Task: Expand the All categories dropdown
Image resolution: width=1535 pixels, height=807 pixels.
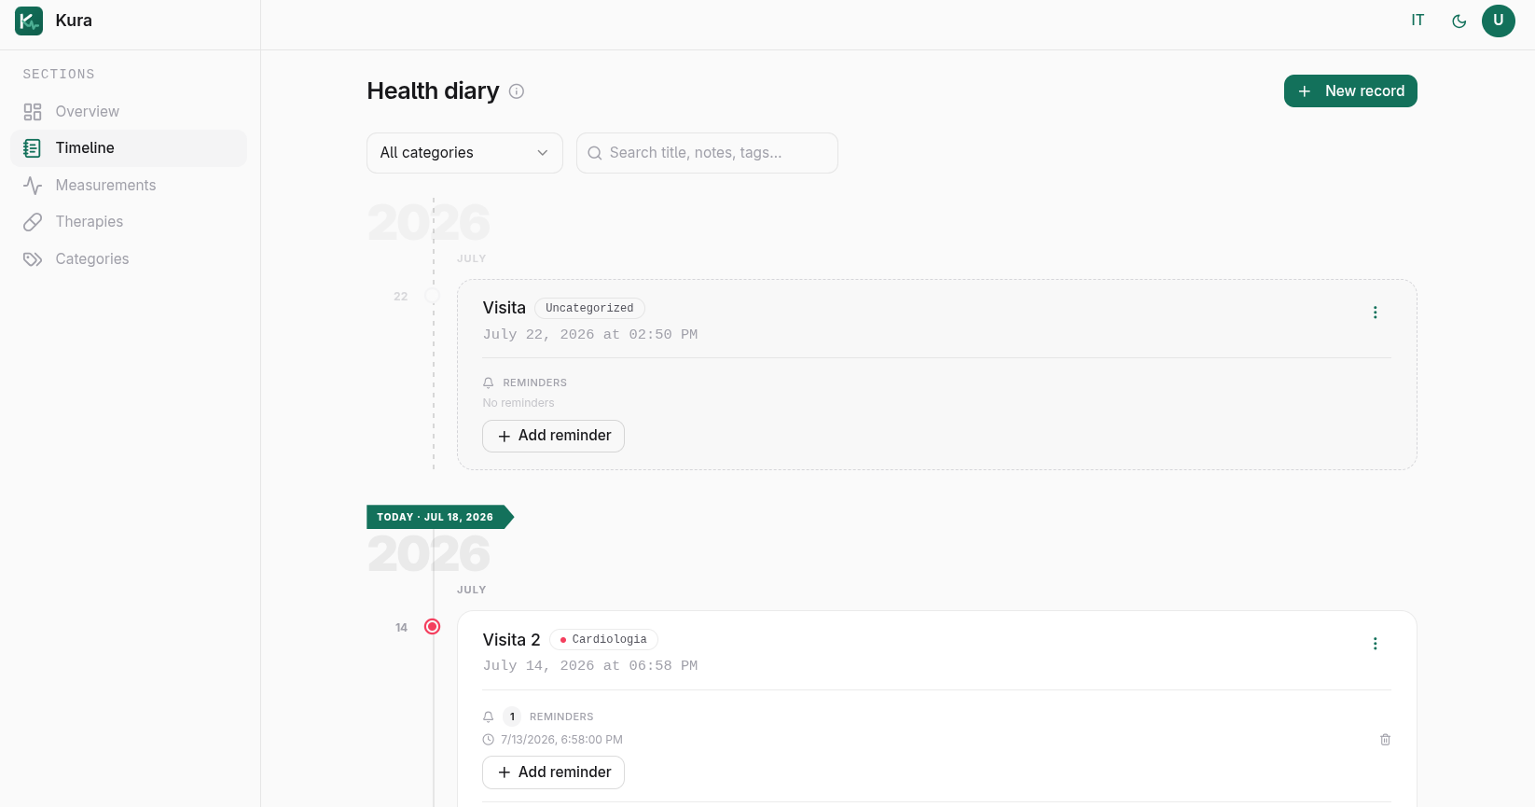Action: click(464, 153)
